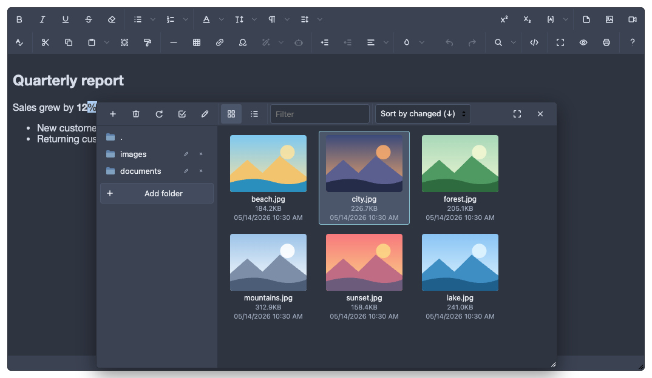Insert a special character (omega)
This screenshot has width=652, height=378.
tap(243, 42)
